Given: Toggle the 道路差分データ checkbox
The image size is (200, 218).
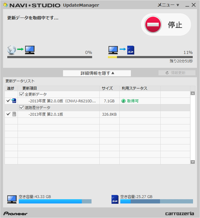Looking at the screenshot, I should pyautogui.click(x=22, y=107).
